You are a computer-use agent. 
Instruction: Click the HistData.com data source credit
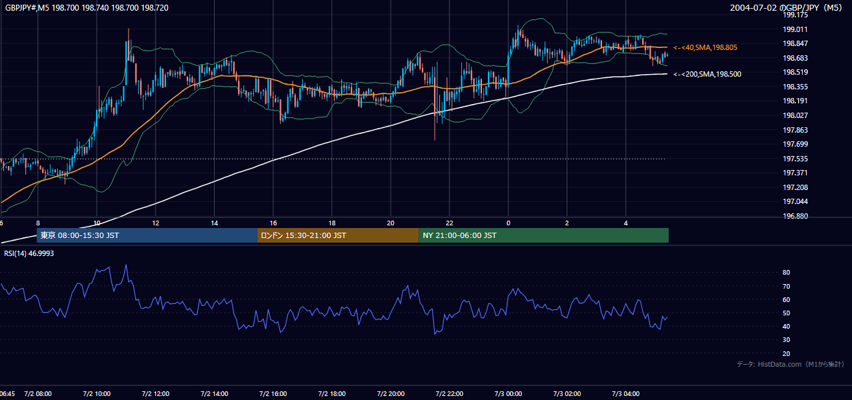pyautogui.click(x=791, y=364)
